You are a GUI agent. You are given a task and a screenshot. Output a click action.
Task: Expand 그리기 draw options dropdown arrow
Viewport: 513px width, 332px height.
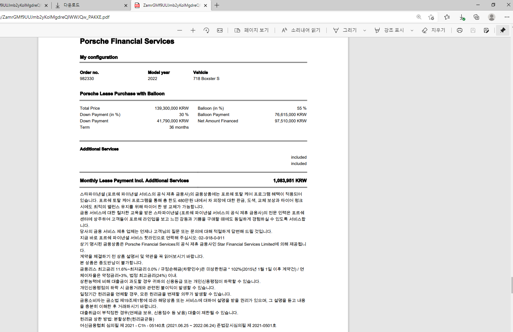pyautogui.click(x=365, y=30)
